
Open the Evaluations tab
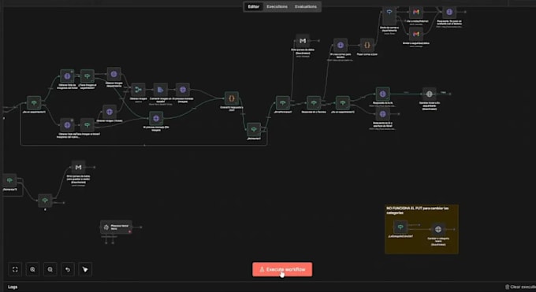tap(306, 6)
